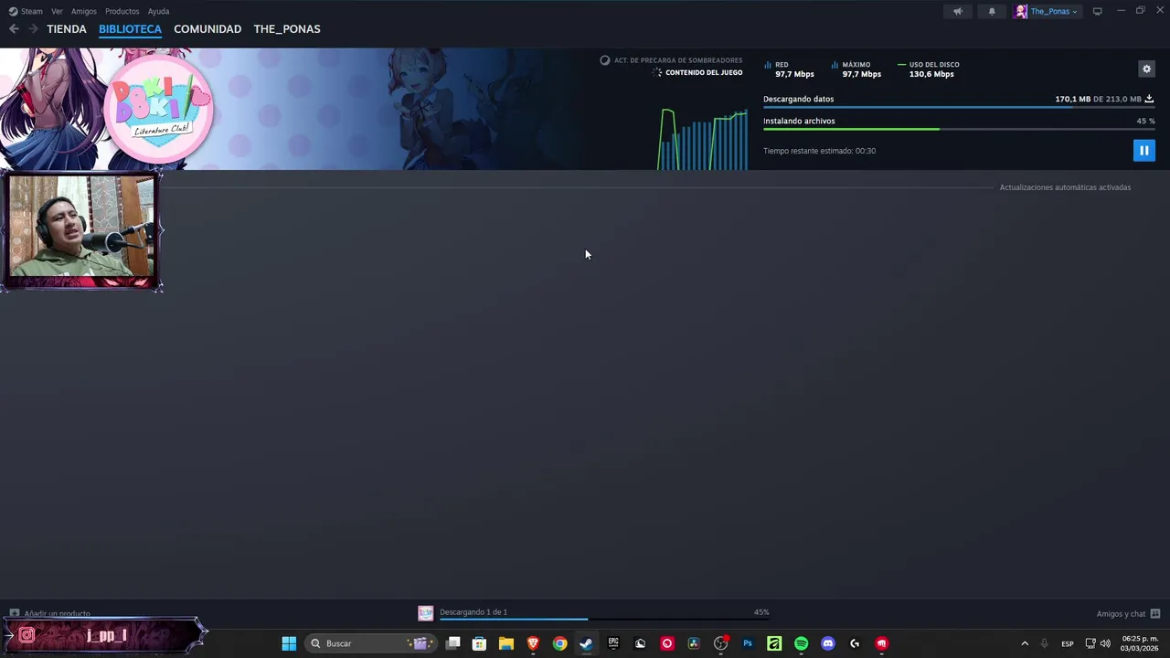The image size is (1170, 658).
Task: Click the Descargando datos progress bar
Action: (x=959, y=108)
